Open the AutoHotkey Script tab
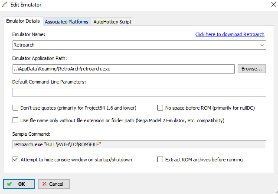Screen dimensions: 278x194 pyautogui.click(x=112, y=22)
